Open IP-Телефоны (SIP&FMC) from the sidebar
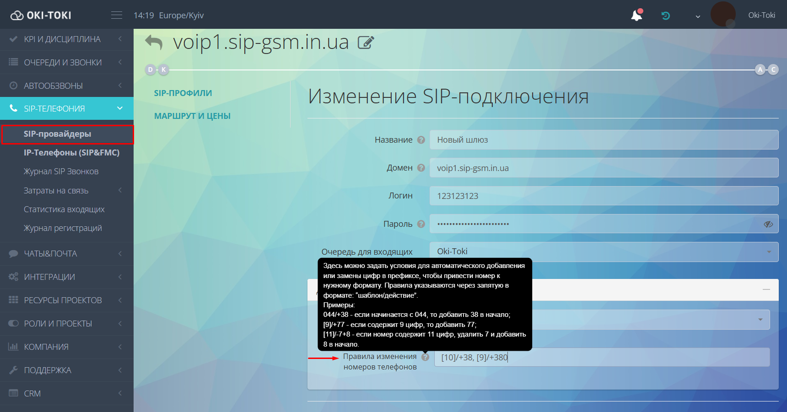Screen dimensions: 787x412 (x=71, y=152)
